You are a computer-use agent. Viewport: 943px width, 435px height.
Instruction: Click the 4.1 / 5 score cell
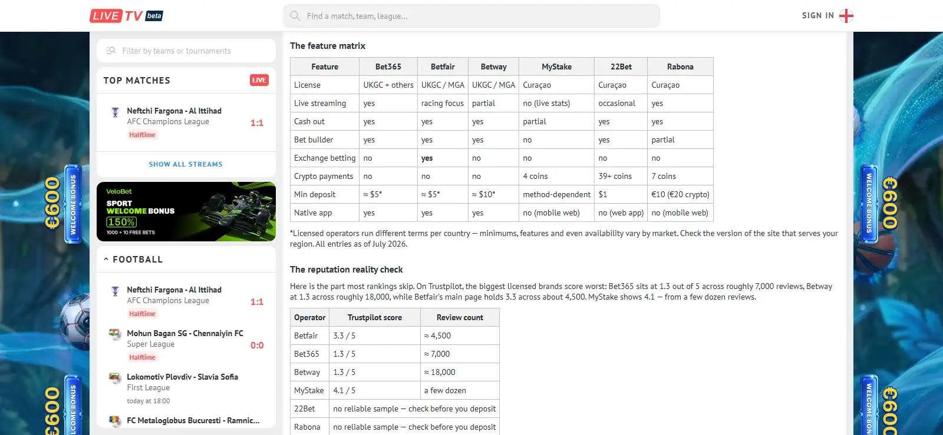375,390
